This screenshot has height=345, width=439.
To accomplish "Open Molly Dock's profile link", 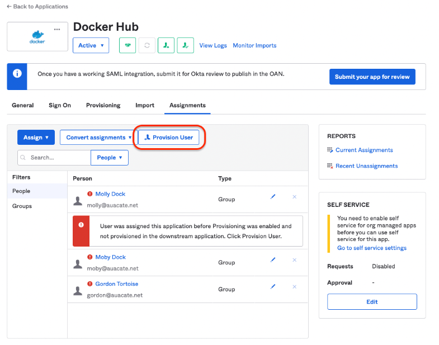I will coord(110,194).
